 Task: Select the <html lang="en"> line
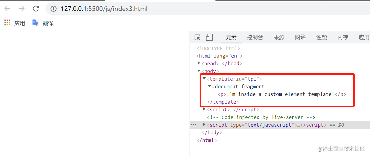tap(219, 56)
